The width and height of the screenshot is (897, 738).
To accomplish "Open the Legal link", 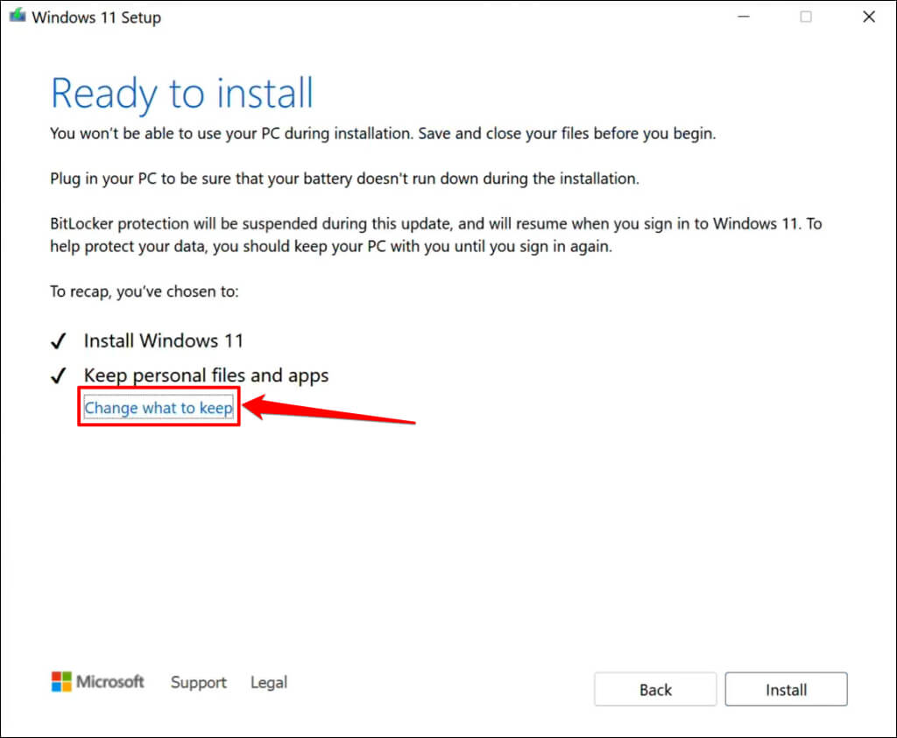I will tap(269, 683).
